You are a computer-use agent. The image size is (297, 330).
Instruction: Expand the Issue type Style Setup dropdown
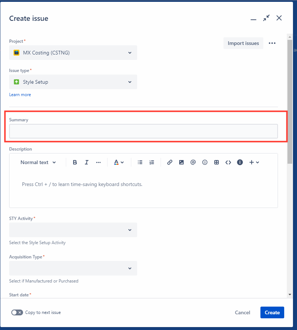click(73, 82)
